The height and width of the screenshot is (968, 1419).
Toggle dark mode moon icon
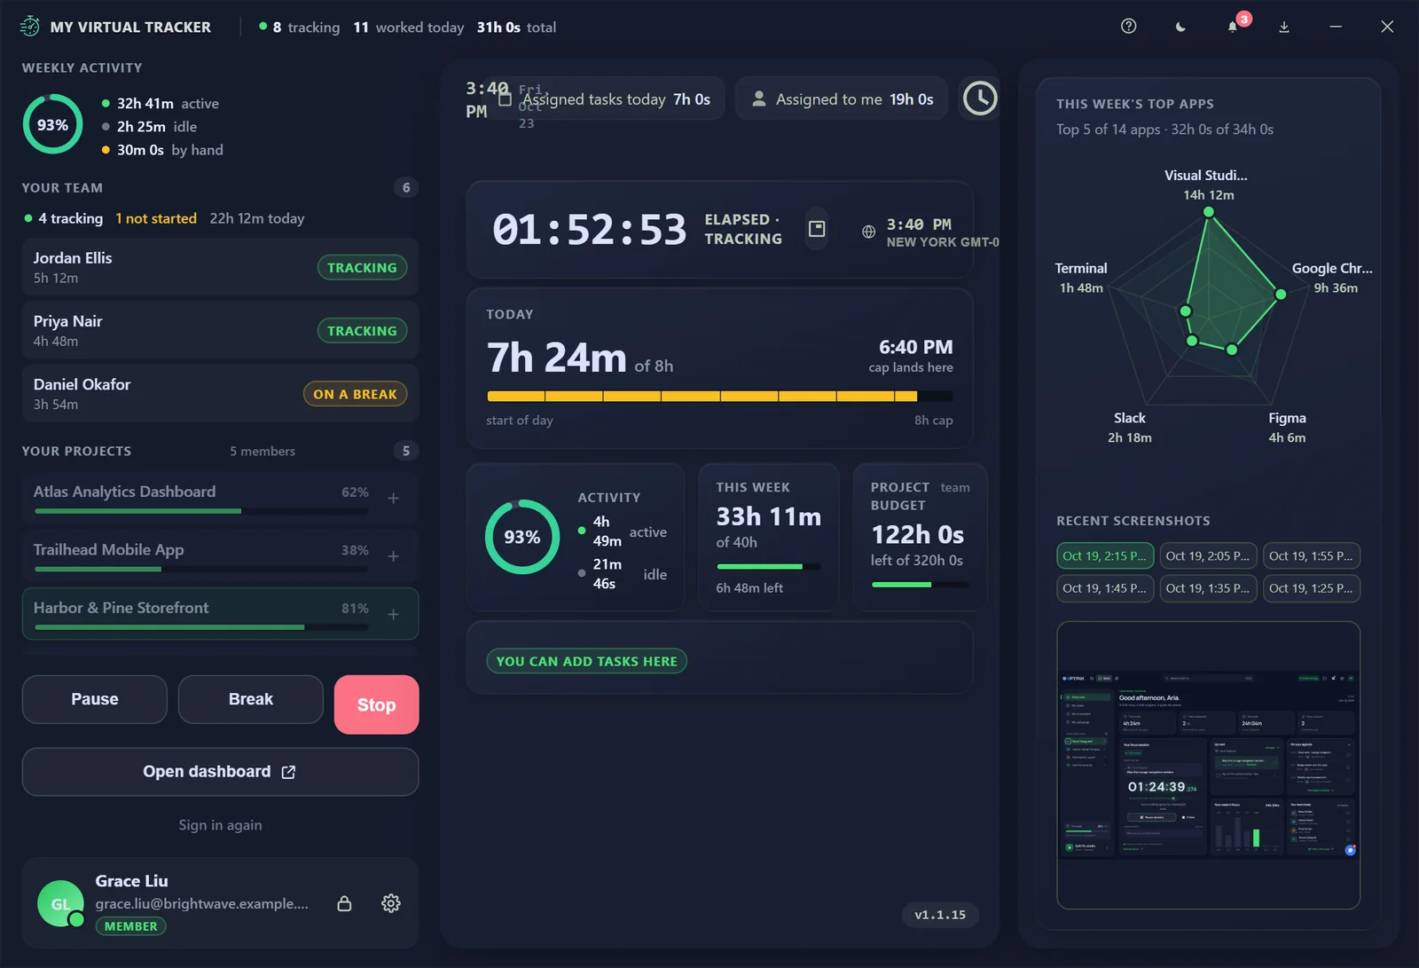coord(1180,27)
